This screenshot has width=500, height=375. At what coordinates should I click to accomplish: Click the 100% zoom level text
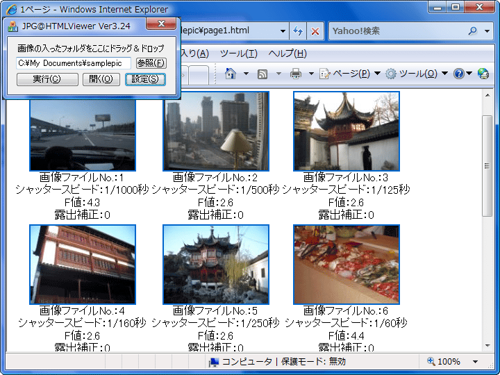pos(449,362)
